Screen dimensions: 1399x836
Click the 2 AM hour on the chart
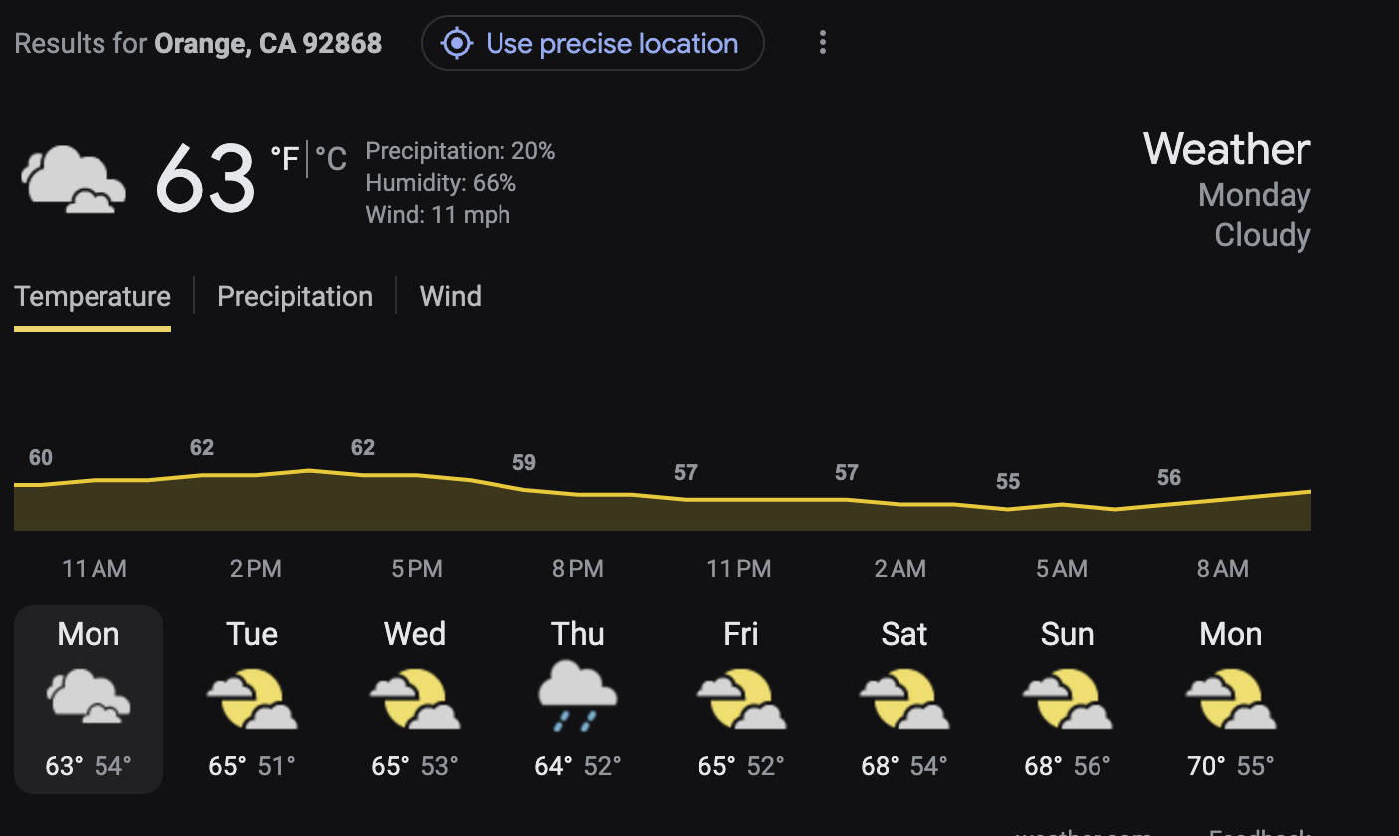click(900, 569)
